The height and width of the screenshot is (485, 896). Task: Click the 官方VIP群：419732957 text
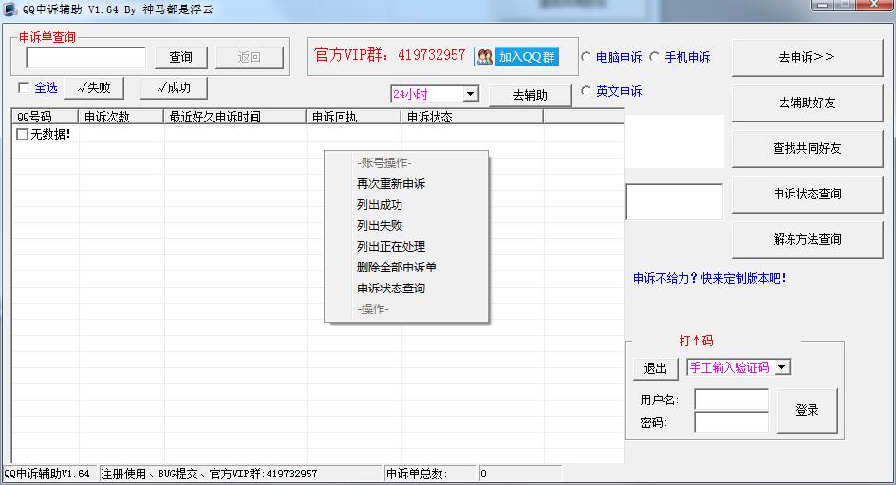pyautogui.click(x=390, y=55)
